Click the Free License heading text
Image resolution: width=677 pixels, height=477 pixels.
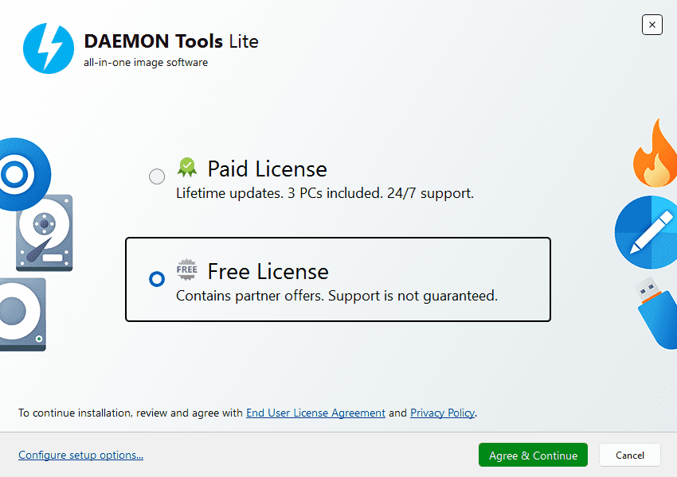pos(268,271)
